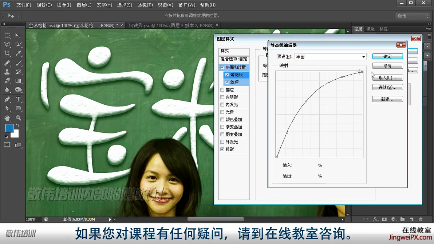Click the link layers icon
Screen dimensions: 434x244
coord(366,219)
